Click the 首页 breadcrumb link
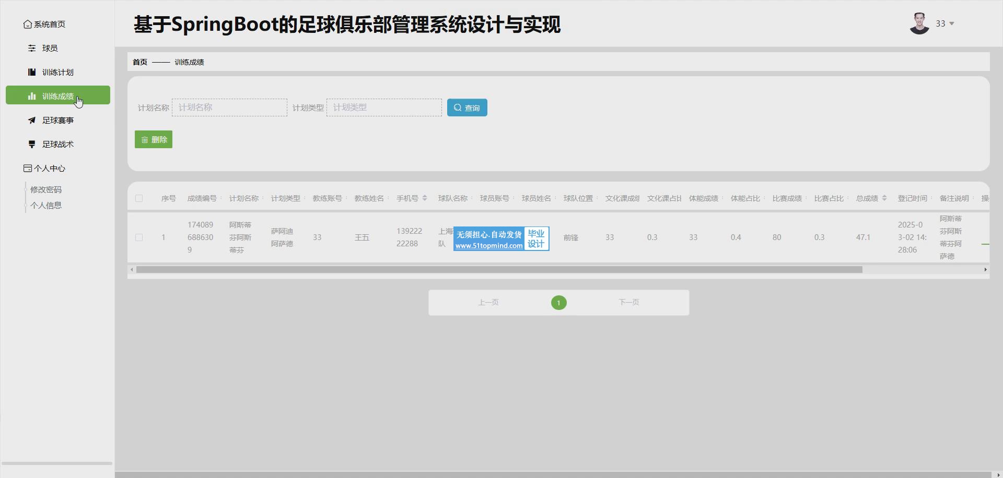 point(140,62)
